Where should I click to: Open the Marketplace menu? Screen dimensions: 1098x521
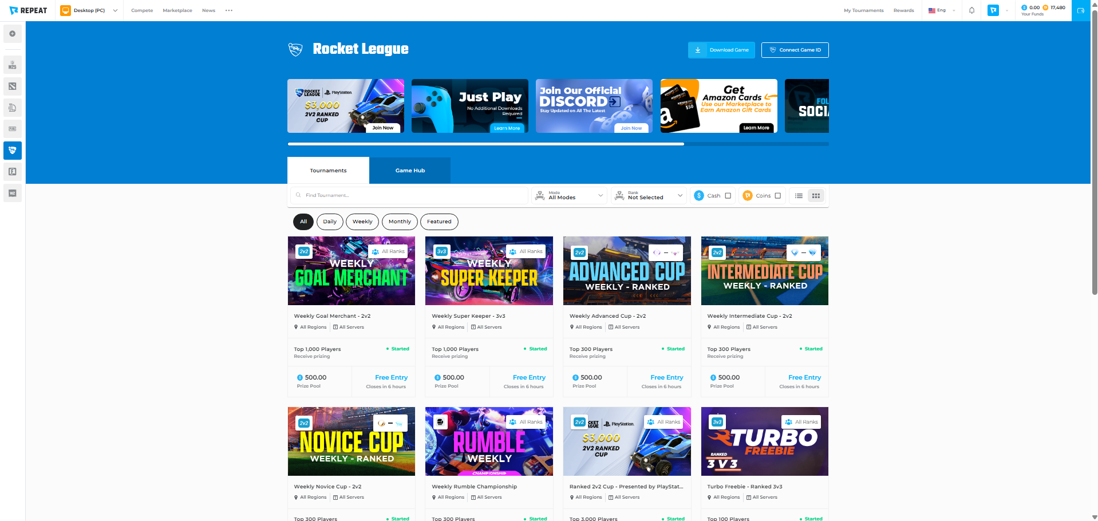coord(177,10)
